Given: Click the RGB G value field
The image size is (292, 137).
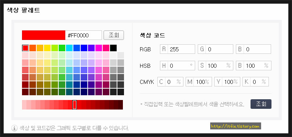Looking at the screenshot, I should [215, 49].
